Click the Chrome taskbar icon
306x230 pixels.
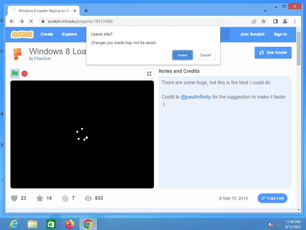pyautogui.click(x=88, y=224)
